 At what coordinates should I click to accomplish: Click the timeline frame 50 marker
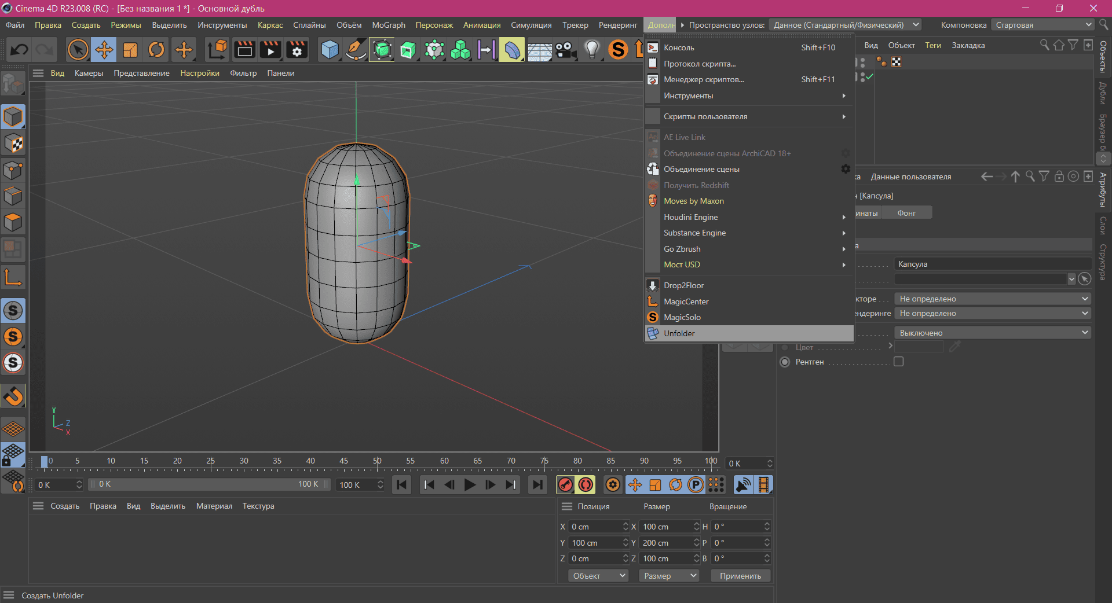[377, 461]
